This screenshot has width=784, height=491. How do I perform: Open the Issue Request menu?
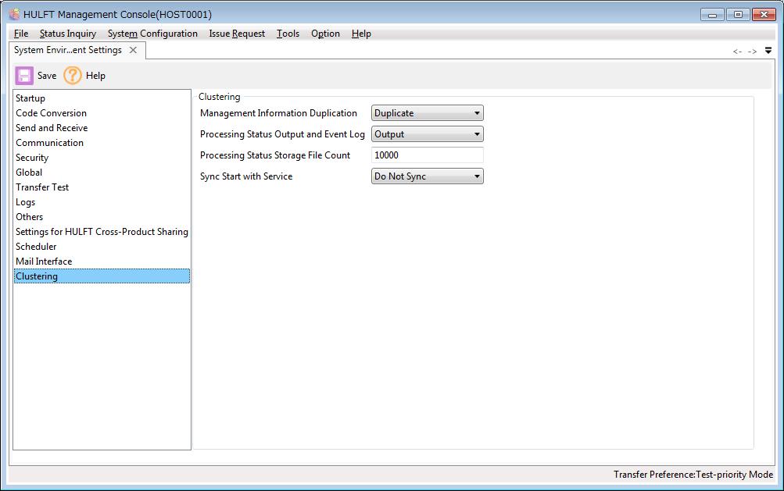(237, 34)
